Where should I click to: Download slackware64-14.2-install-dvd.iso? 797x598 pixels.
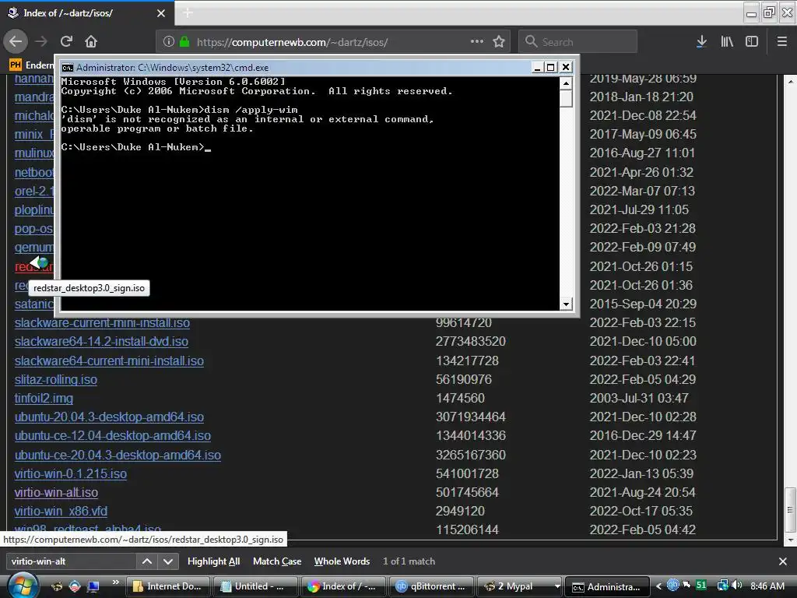pos(101,342)
